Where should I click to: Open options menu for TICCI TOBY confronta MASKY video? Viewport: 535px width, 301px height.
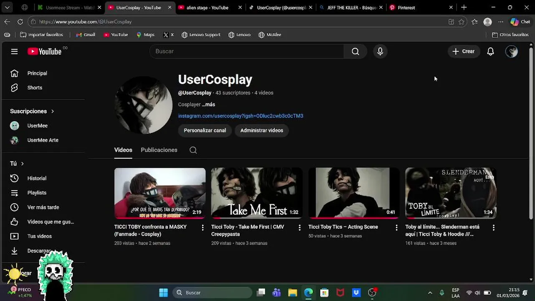[203, 227]
